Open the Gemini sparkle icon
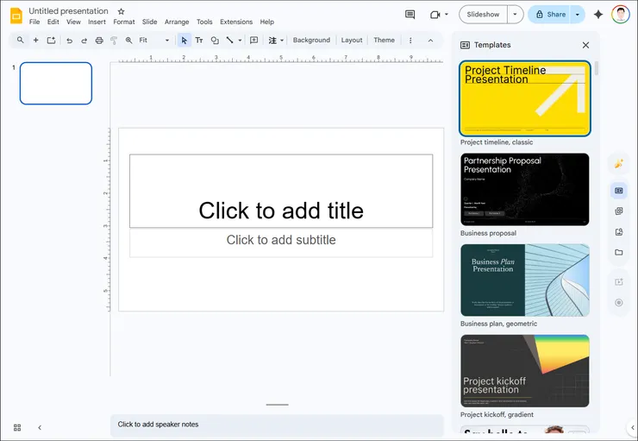The width and height of the screenshot is (638, 441). click(x=597, y=15)
